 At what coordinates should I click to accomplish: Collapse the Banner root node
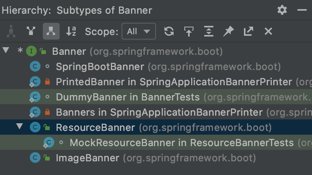(x=6, y=51)
